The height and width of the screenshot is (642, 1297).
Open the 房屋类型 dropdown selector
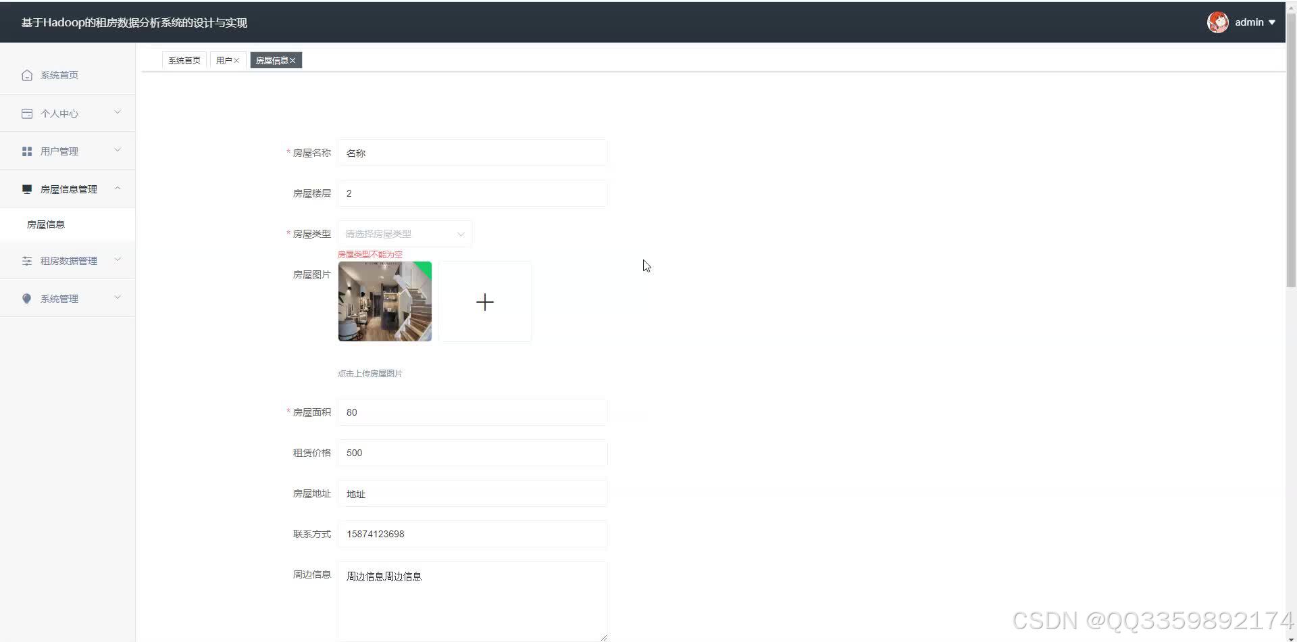(405, 234)
